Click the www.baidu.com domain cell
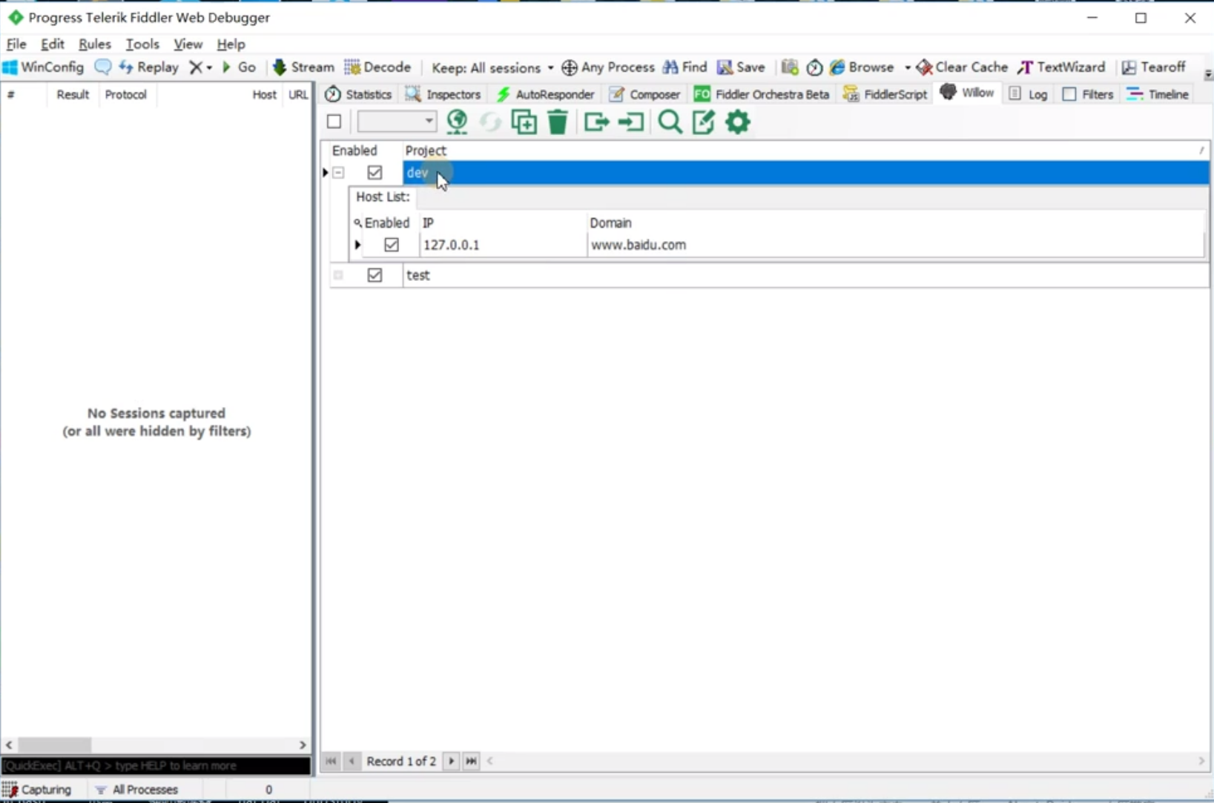The height and width of the screenshot is (803, 1214). click(x=895, y=245)
